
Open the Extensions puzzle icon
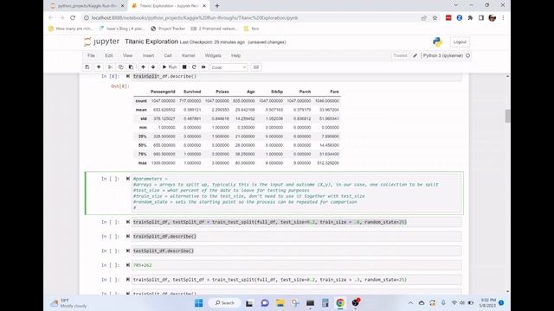[x=470, y=17]
